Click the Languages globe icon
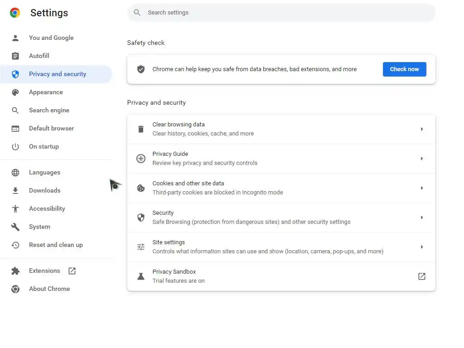The image size is (464, 348). point(15,173)
